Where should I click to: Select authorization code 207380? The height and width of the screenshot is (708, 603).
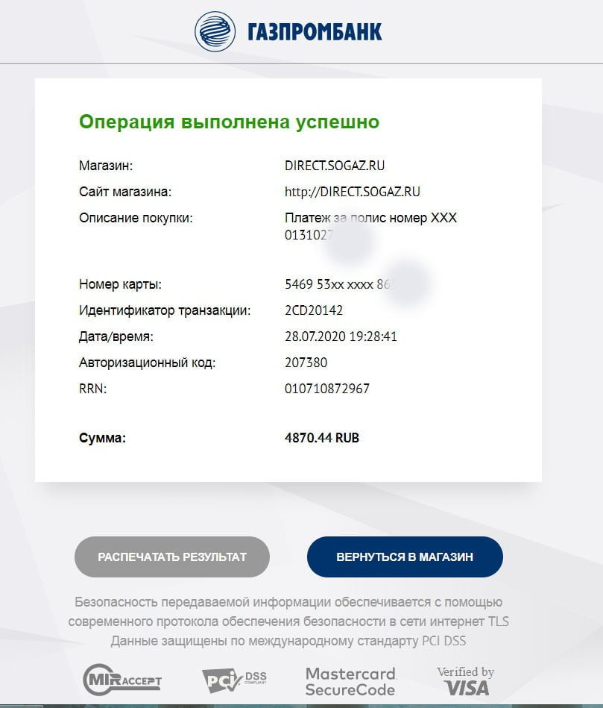(x=306, y=363)
